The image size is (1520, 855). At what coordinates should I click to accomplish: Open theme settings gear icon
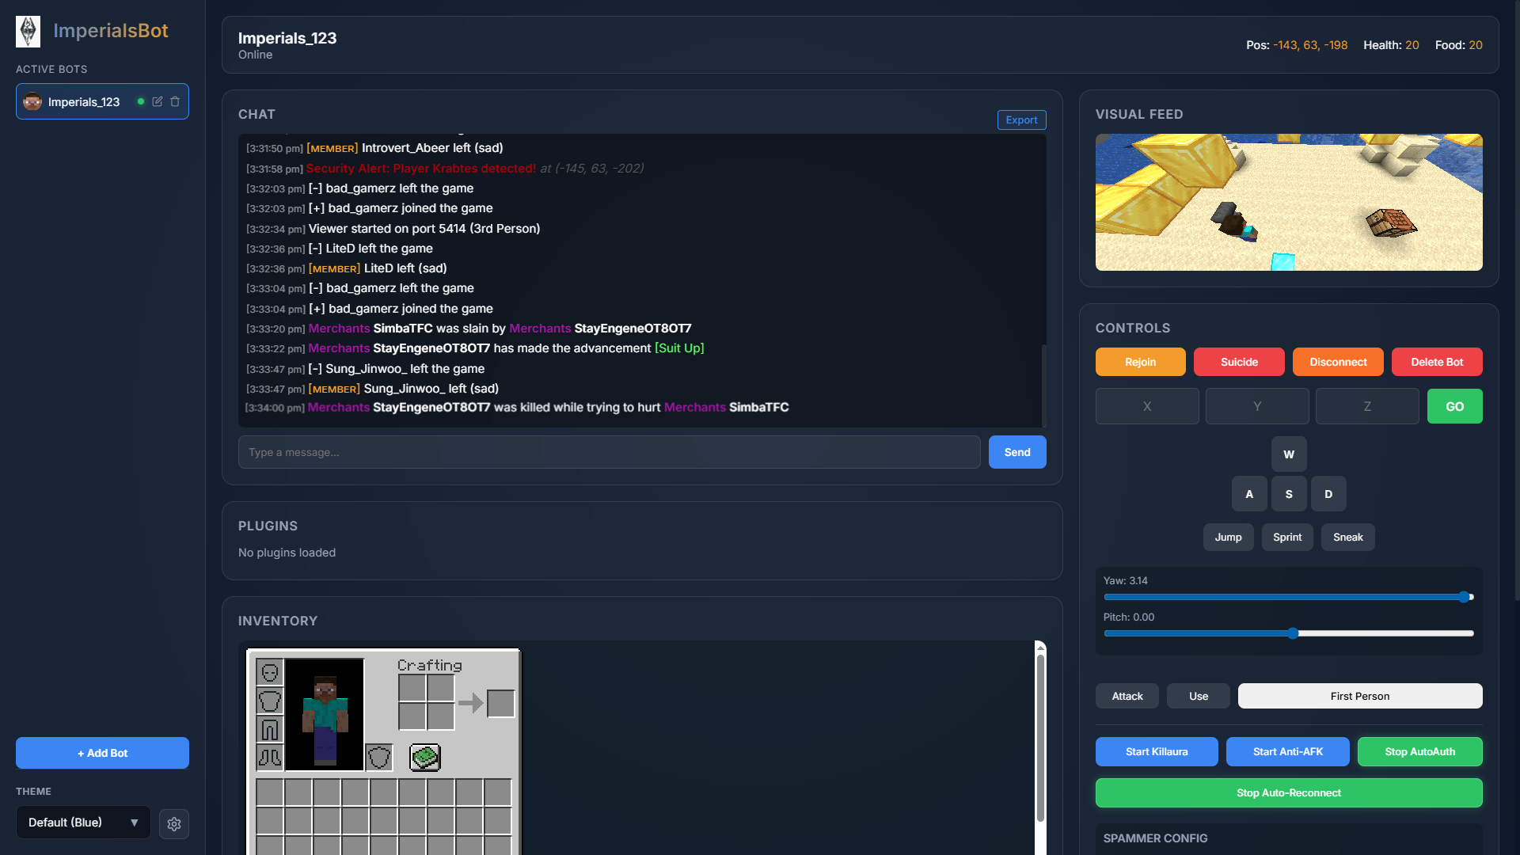click(x=174, y=823)
